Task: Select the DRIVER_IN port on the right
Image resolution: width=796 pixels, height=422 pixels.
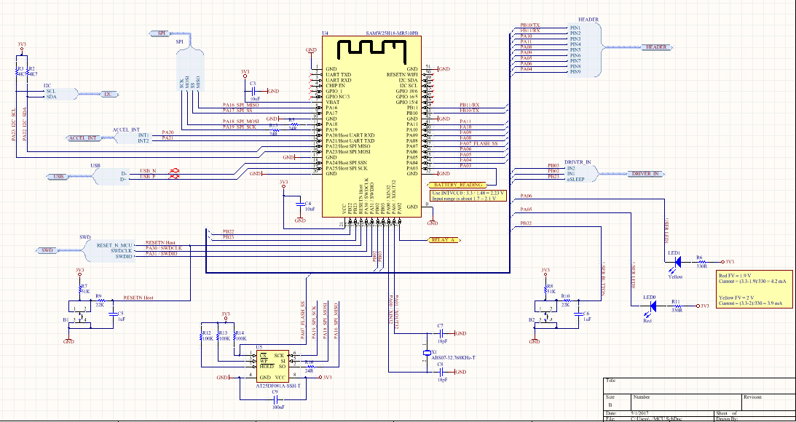Action: pyautogui.click(x=646, y=174)
